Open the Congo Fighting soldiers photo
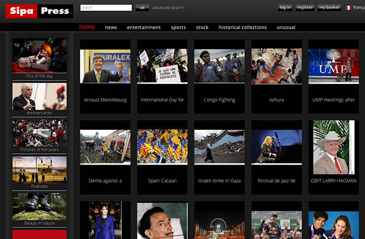The width and height of the screenshot is (365, 239). 220,66
